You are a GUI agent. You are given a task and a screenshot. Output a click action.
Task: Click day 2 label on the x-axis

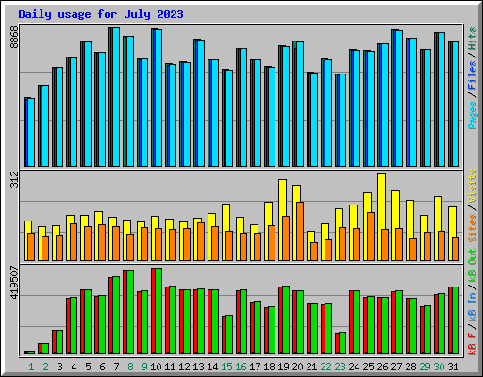[45, 367]
